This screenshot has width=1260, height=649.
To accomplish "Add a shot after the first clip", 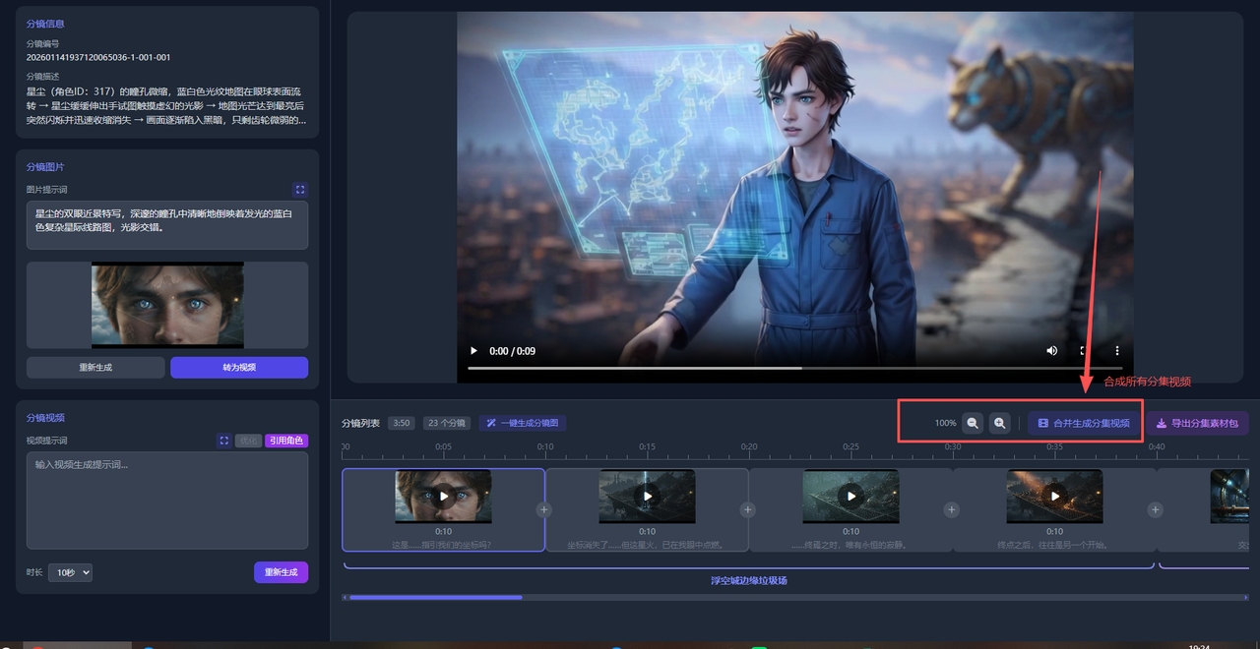I will (544, 509).
